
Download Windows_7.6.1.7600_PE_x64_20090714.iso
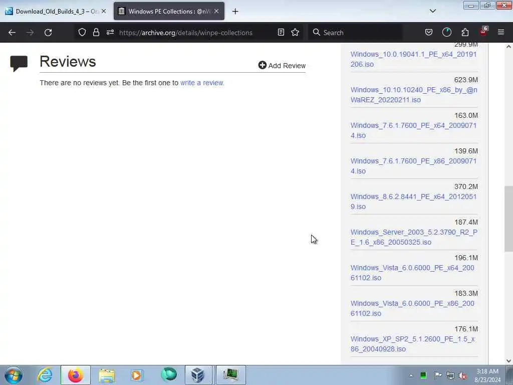click(413, 130)
